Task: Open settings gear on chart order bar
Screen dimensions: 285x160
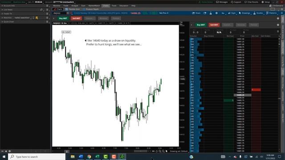Action: (278, 18)
